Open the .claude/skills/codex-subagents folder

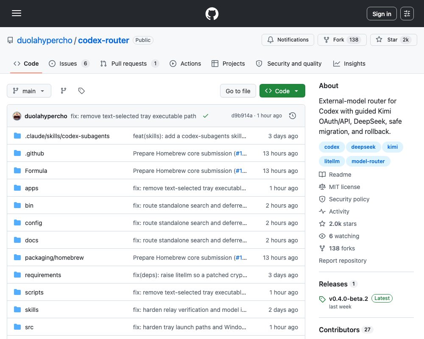pyautogui.click(x=67, y=136)
